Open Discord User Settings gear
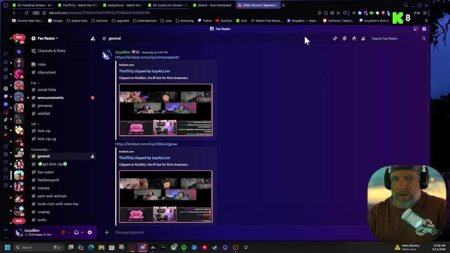The width and height of the screenshot is (450, 253). (x=90, y=232)
